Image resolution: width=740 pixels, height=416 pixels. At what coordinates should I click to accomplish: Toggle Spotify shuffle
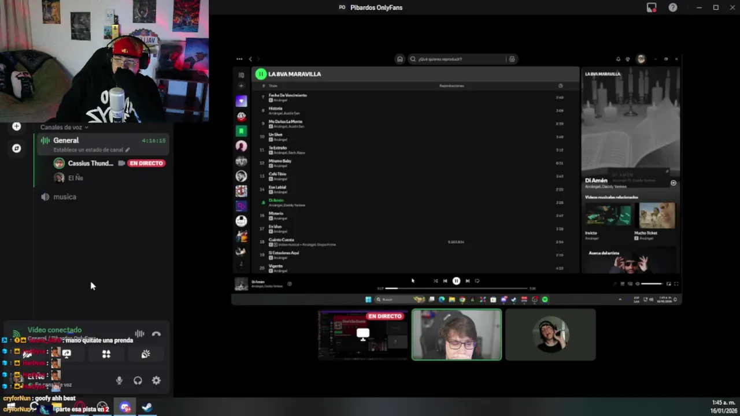tap(435, 281)
